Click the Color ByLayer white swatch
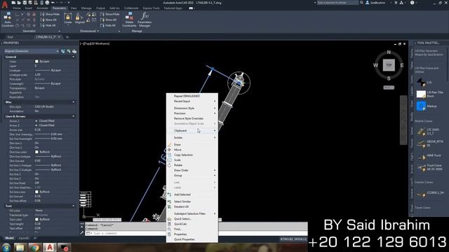 coord(36,62)
